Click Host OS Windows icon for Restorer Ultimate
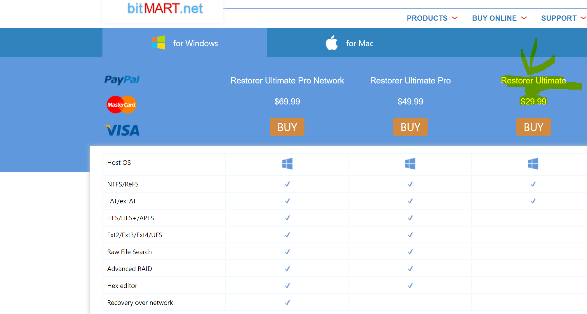Screen dimensions: 587x314 533,164
